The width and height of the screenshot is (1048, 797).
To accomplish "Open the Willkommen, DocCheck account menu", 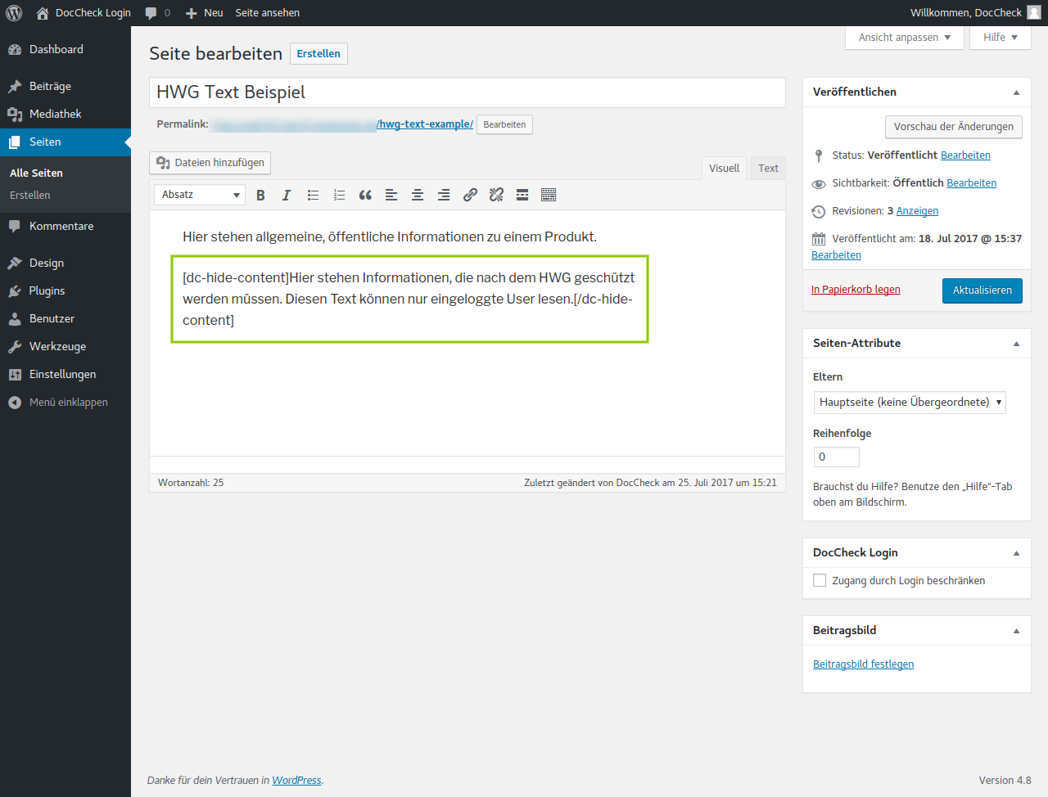I will tap(975, 13).
